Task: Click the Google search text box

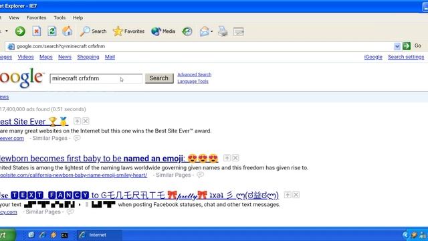Action: (x=96, y=79)
